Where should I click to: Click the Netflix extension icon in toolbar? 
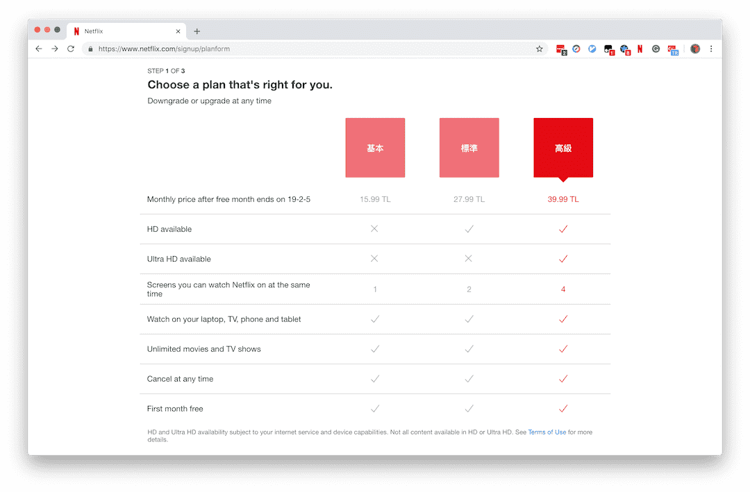click(640, 49)
